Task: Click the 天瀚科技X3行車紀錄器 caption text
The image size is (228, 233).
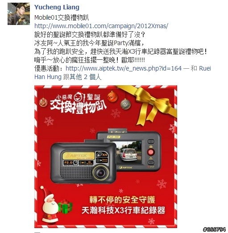Action: 123,210
